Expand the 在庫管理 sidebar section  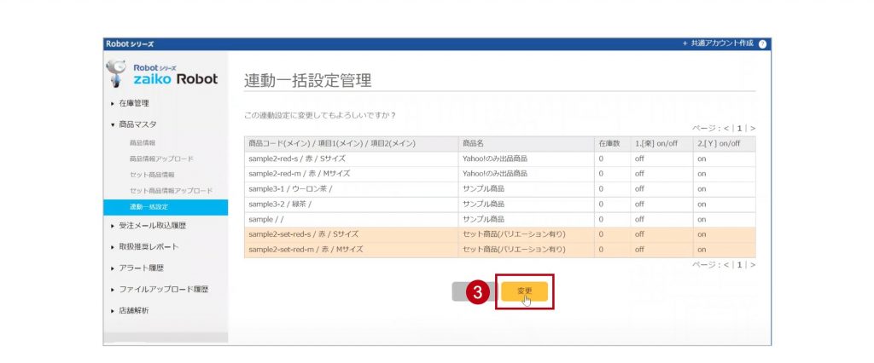134,103
